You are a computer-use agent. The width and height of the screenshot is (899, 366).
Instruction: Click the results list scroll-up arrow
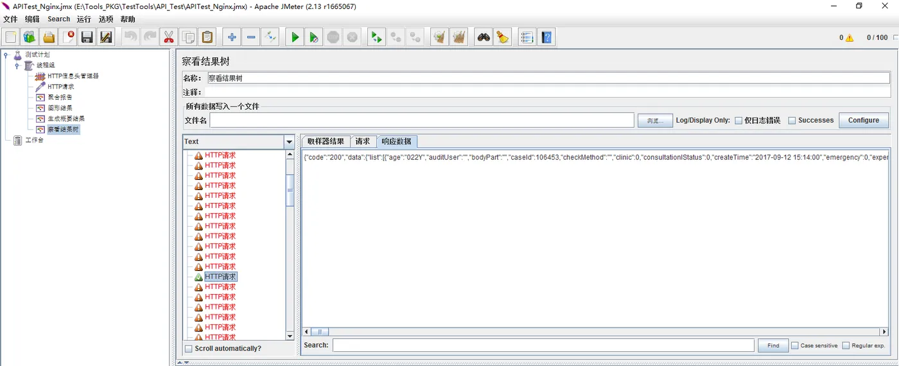[290, 155]
